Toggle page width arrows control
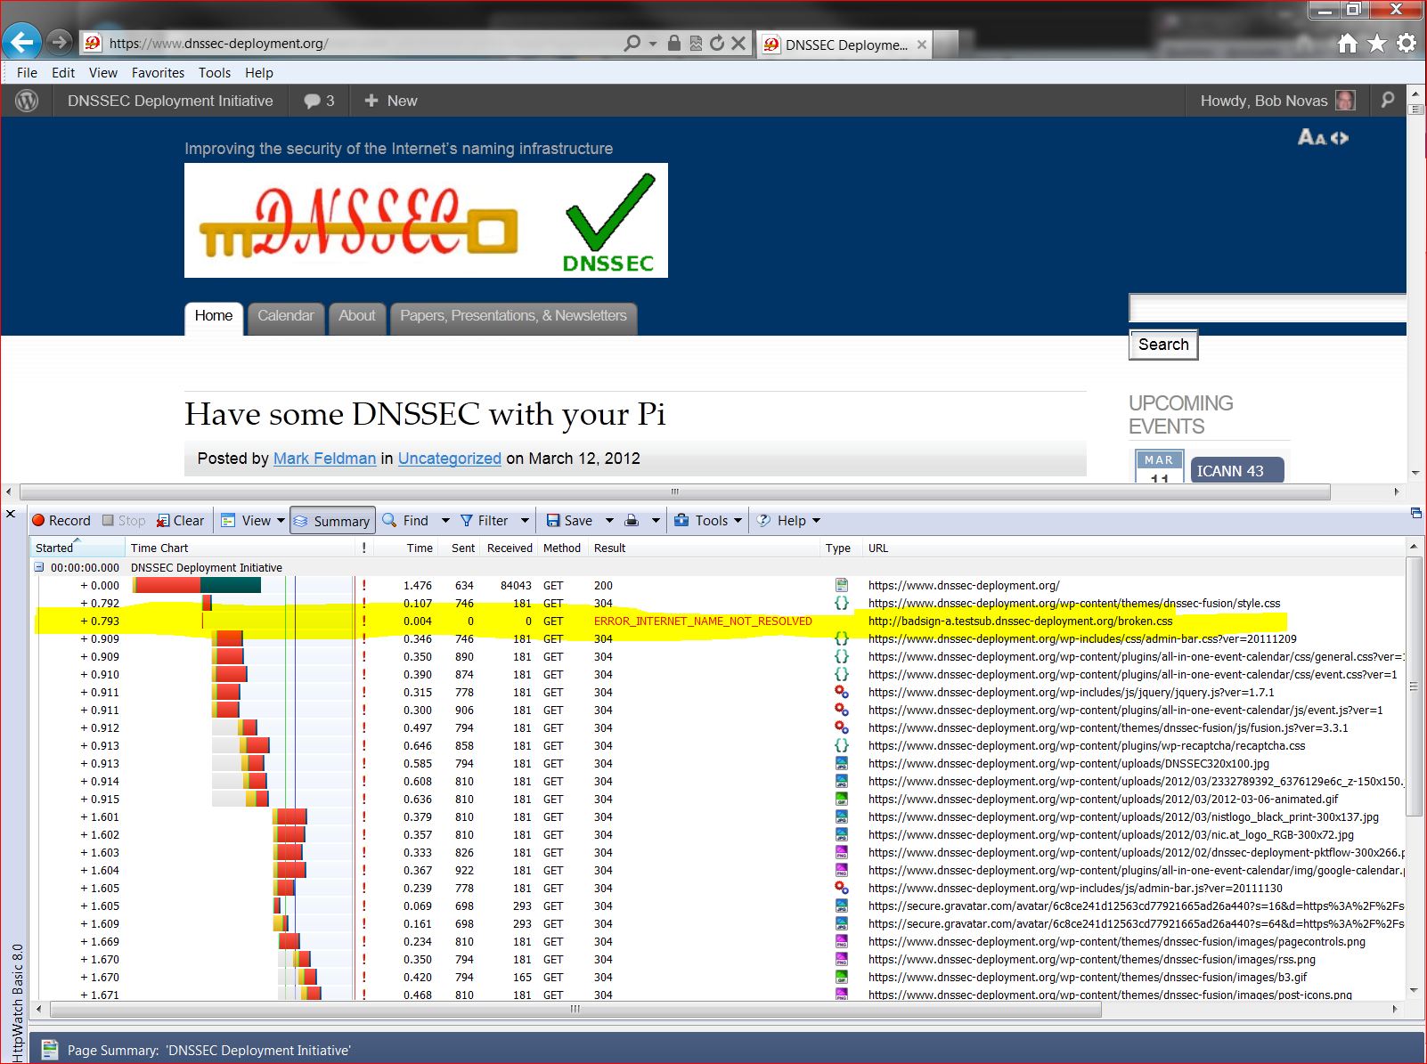 coord(1340,137)
